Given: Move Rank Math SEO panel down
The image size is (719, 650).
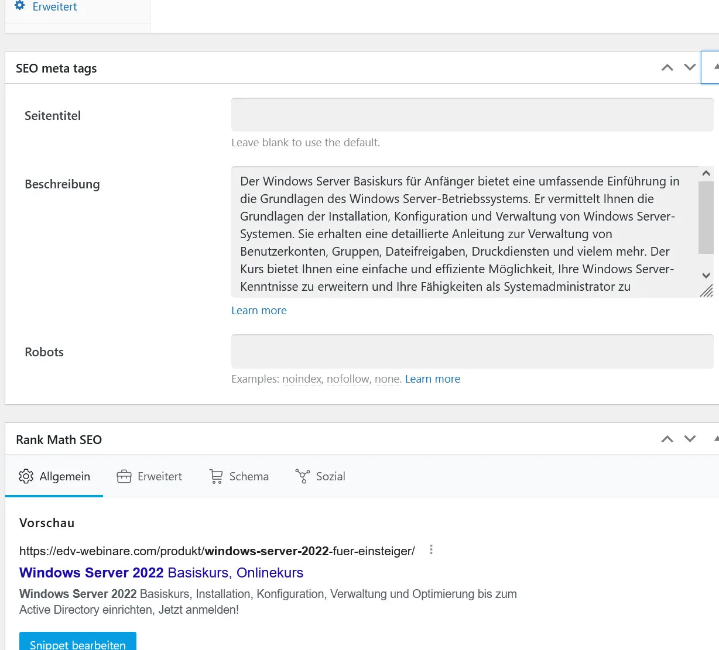Looking at the screenshot, I should (690, 439).
